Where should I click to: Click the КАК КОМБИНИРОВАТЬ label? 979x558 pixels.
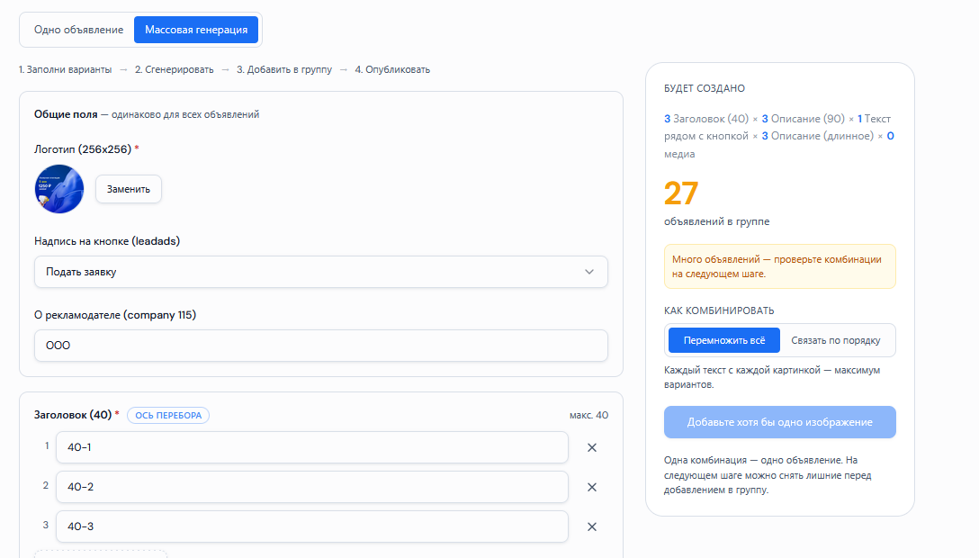(x=719, y=310)
